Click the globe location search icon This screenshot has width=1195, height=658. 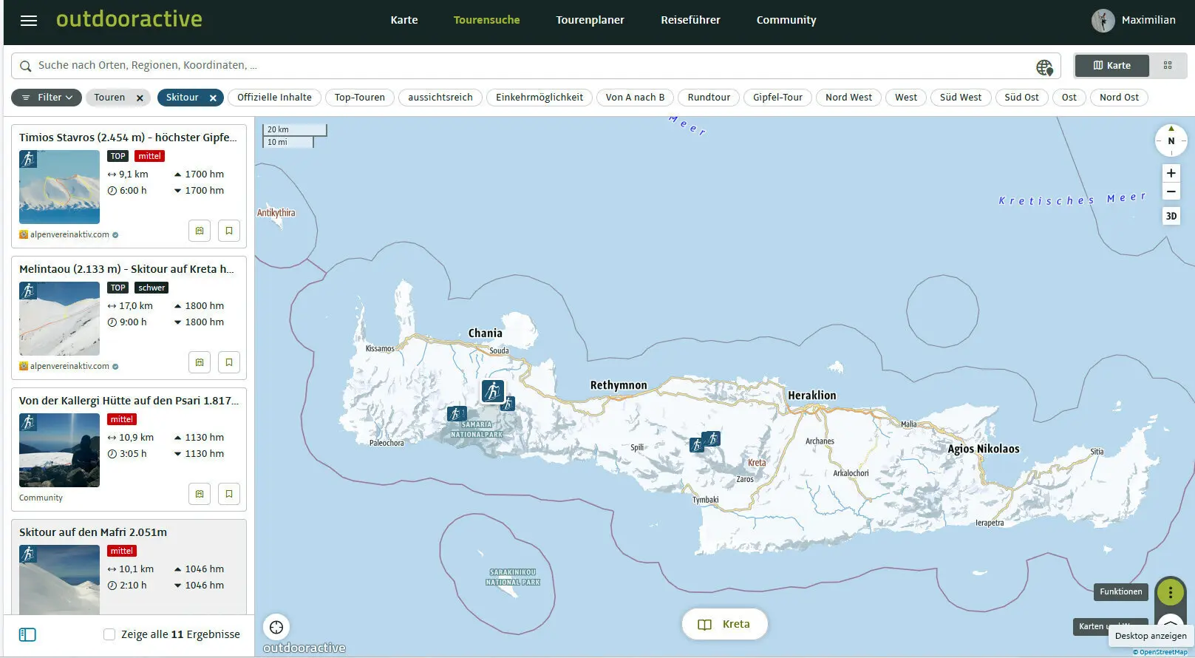tap(1044, 67)
